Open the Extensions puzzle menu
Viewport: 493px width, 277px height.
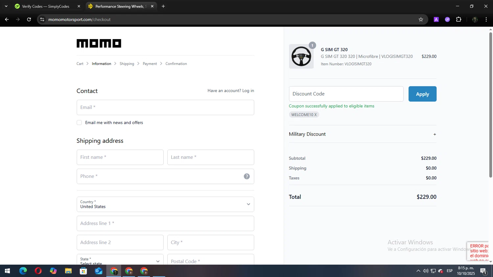pyautogui.click(x=459, y=19)
